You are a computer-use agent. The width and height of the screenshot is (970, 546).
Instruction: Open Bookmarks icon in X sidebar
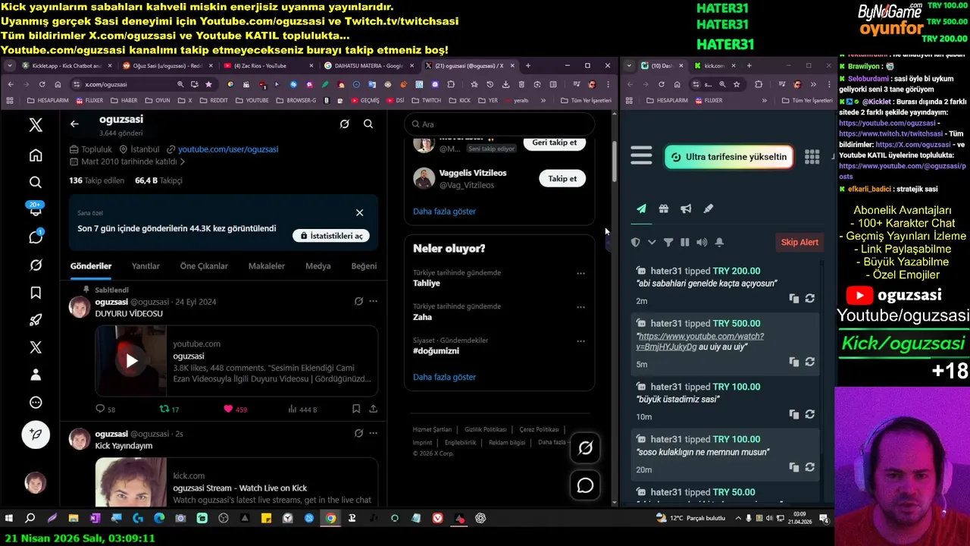pos(36,292)
